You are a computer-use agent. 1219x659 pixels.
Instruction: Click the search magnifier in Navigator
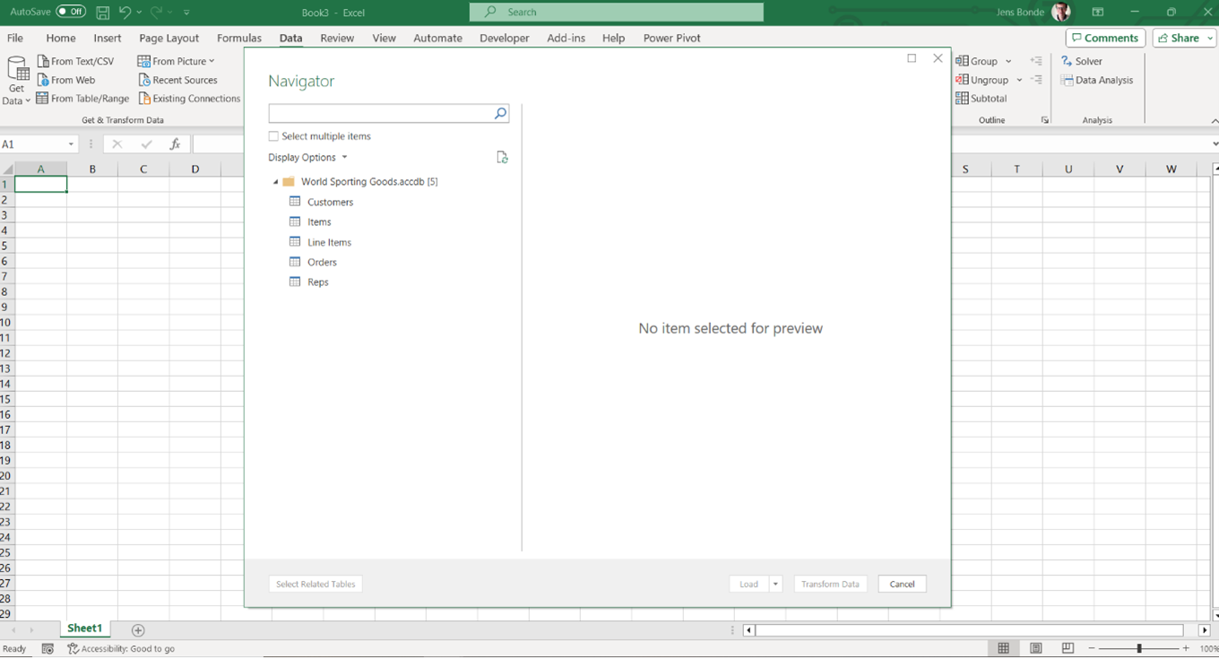click(x=500, y=114)
